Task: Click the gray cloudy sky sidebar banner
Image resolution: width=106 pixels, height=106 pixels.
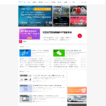Action: [77, 99]
